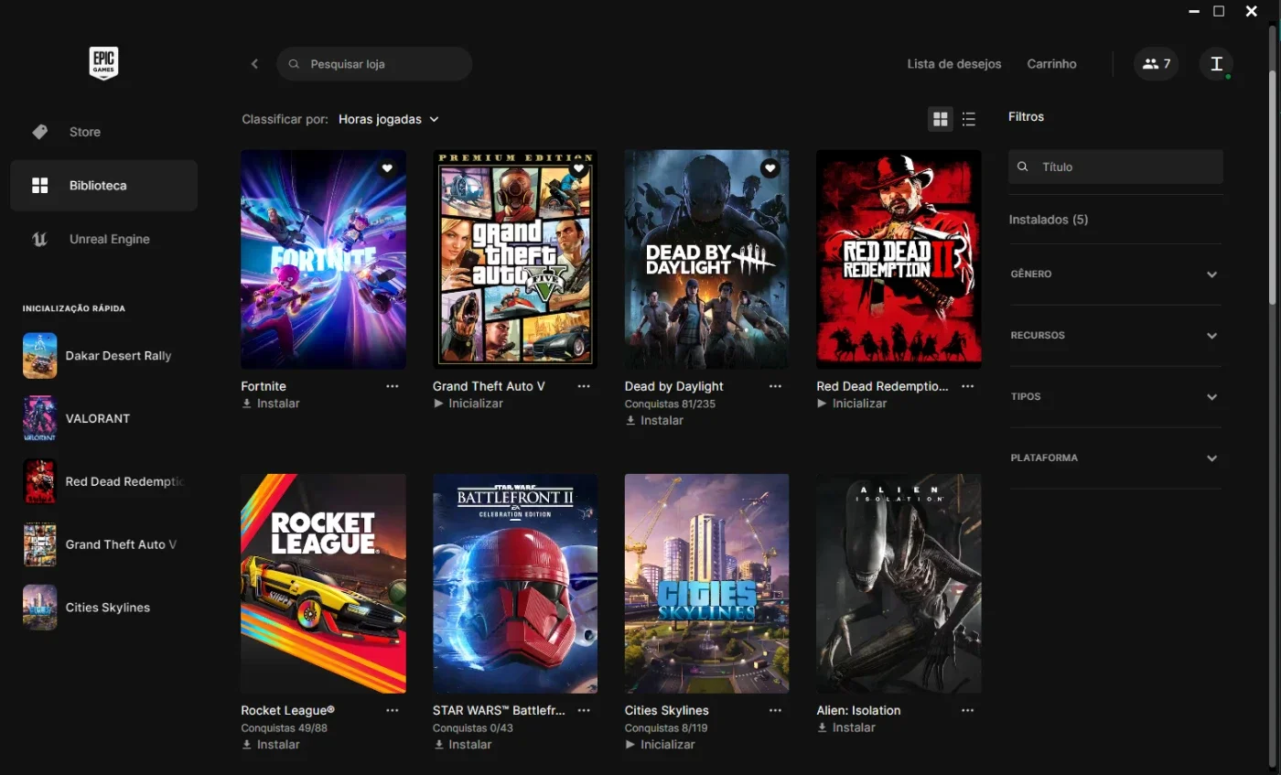Open Lista de desejos

[x=954, y=64]
